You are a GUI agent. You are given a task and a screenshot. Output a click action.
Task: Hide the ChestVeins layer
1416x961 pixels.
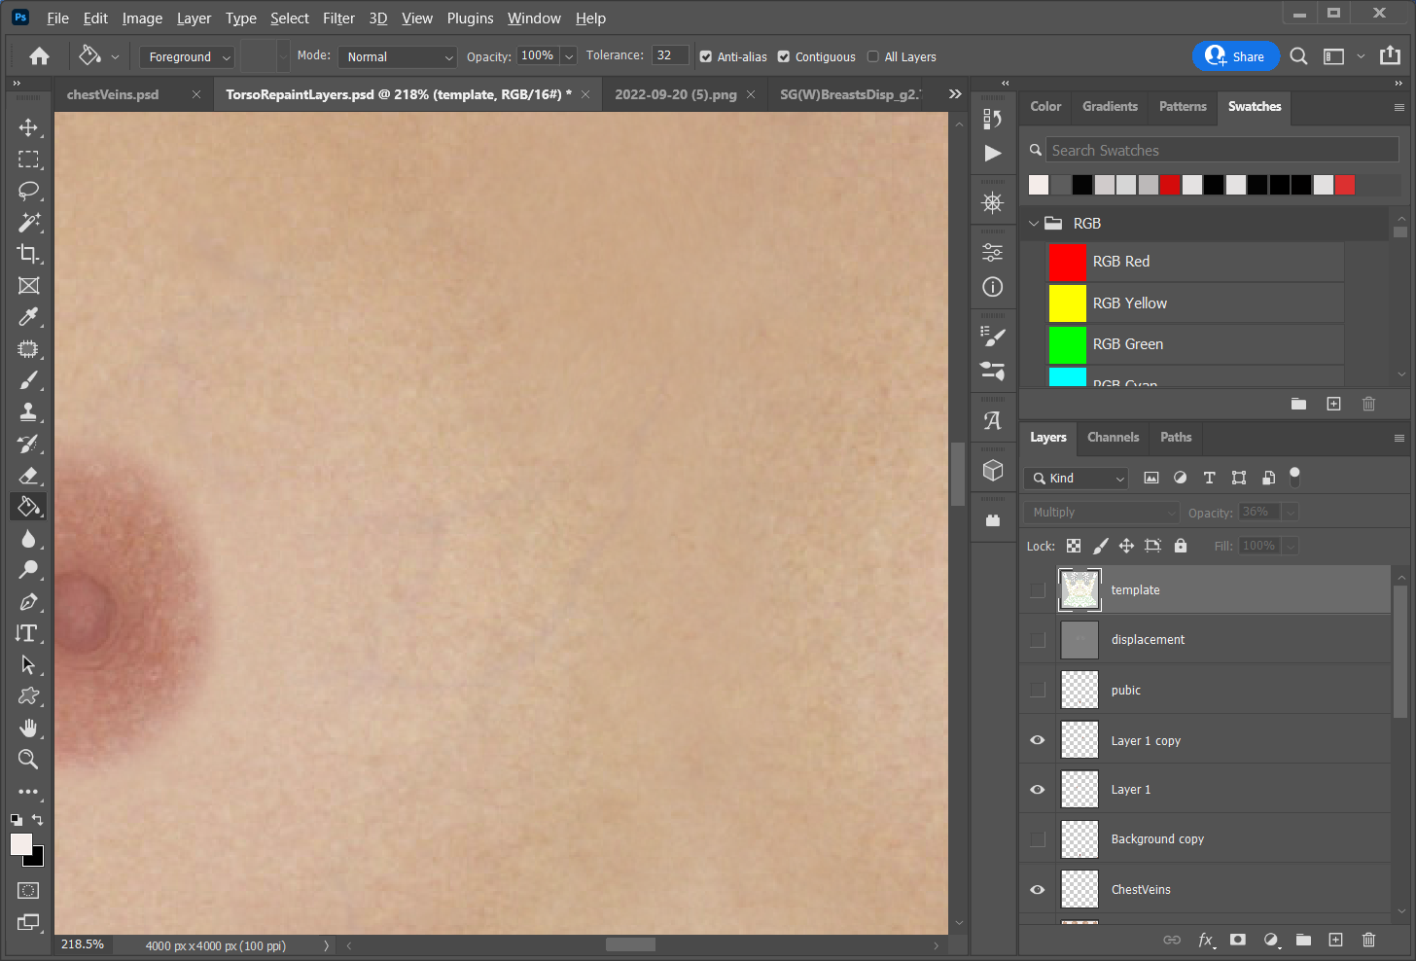(x=1038, y=889)
